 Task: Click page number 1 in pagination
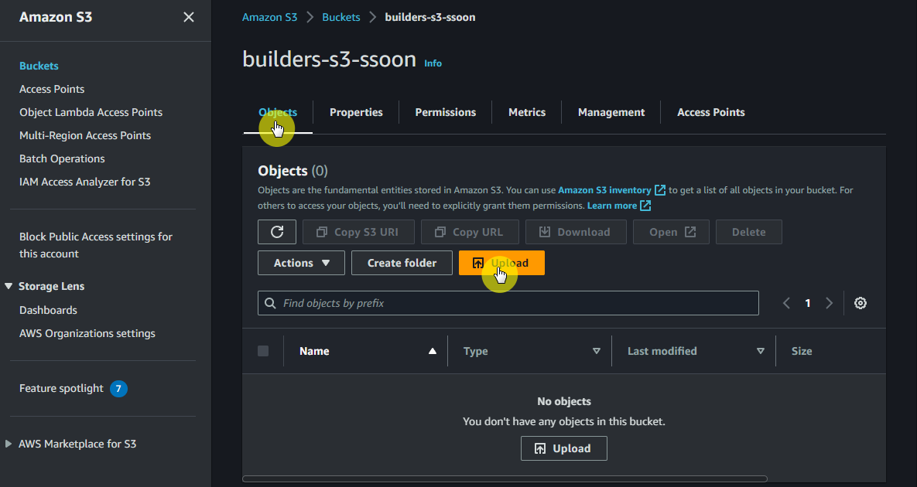(x=808, y=303)
